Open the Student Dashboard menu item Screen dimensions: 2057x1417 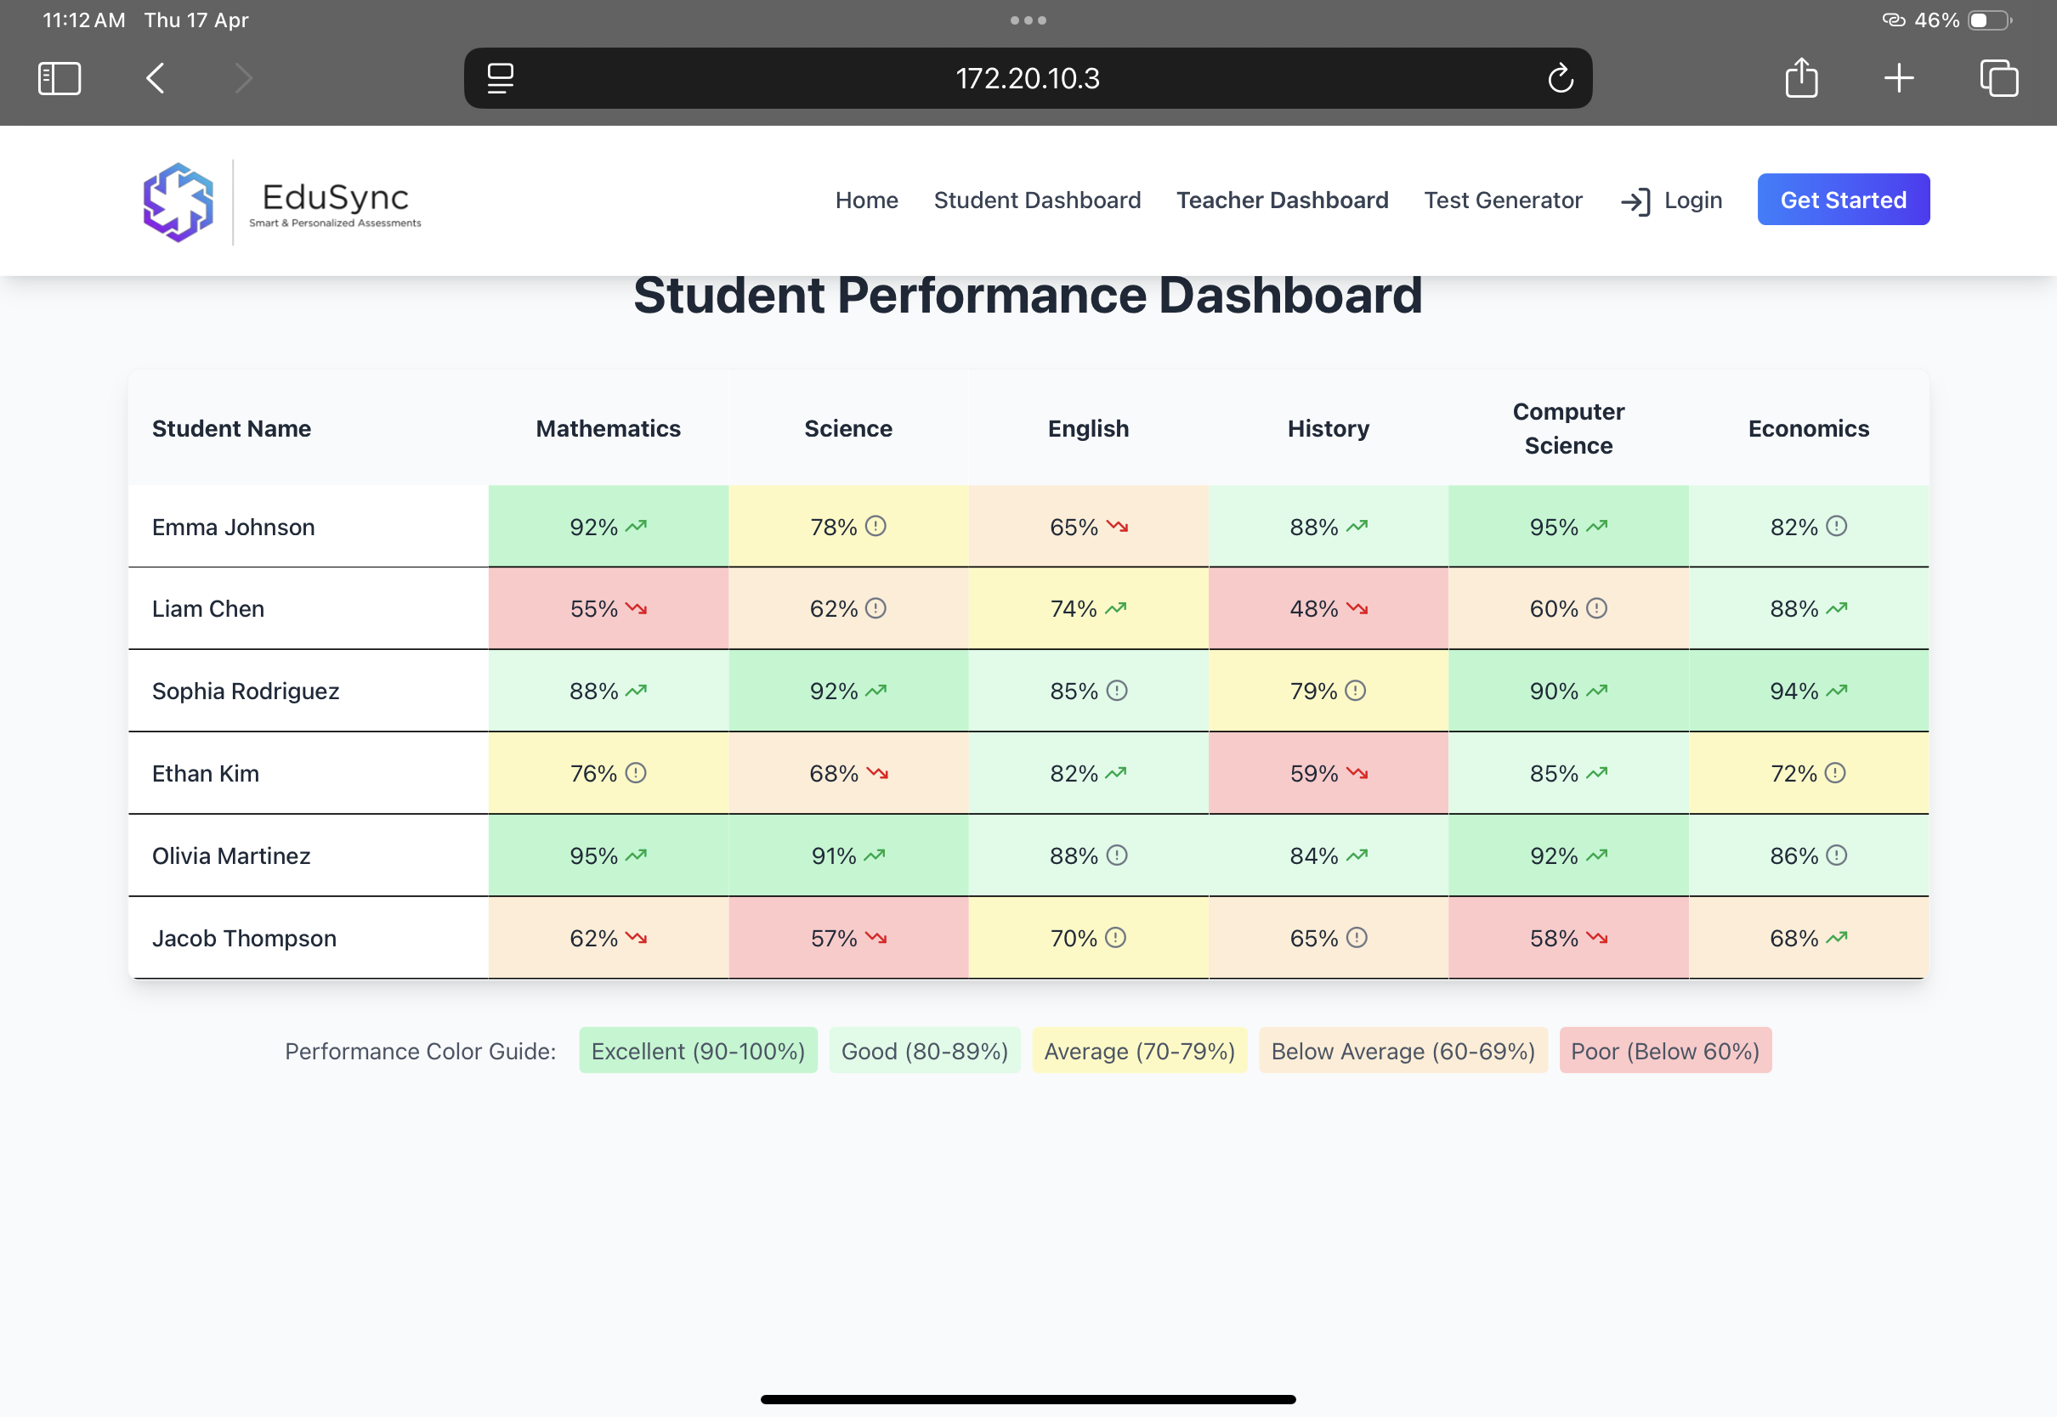coord(1036,200)
